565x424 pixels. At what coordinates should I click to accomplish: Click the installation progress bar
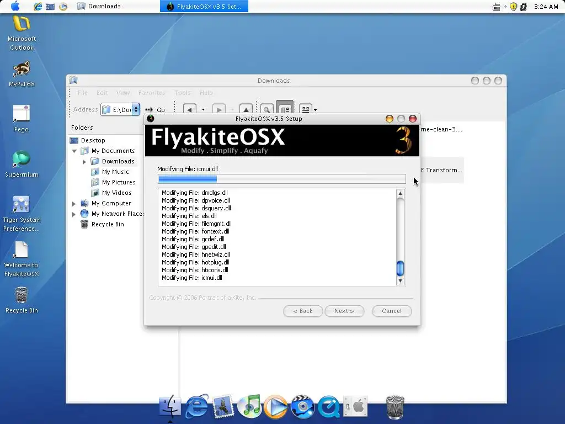click(x=282, y=179)
